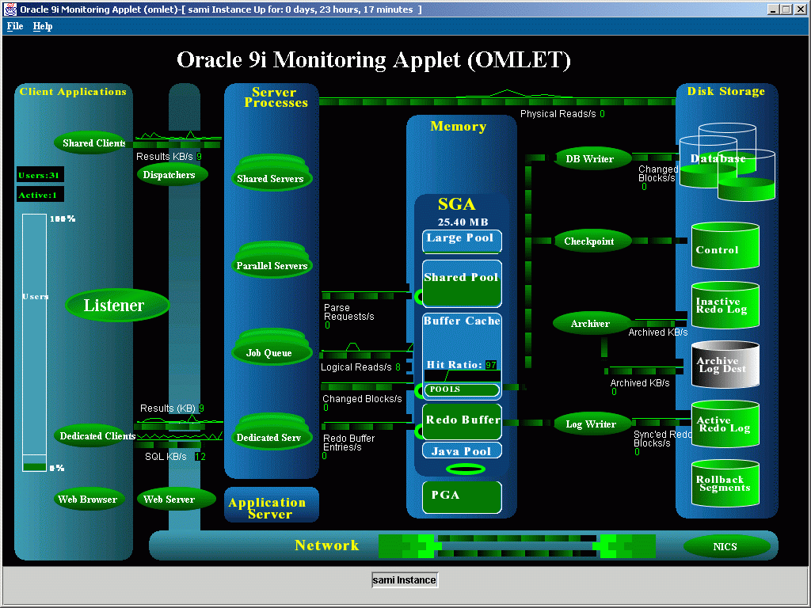This screenshot has height=608, width=811.
Task: Select the Parallel Servers process
Action: point(272,260)
